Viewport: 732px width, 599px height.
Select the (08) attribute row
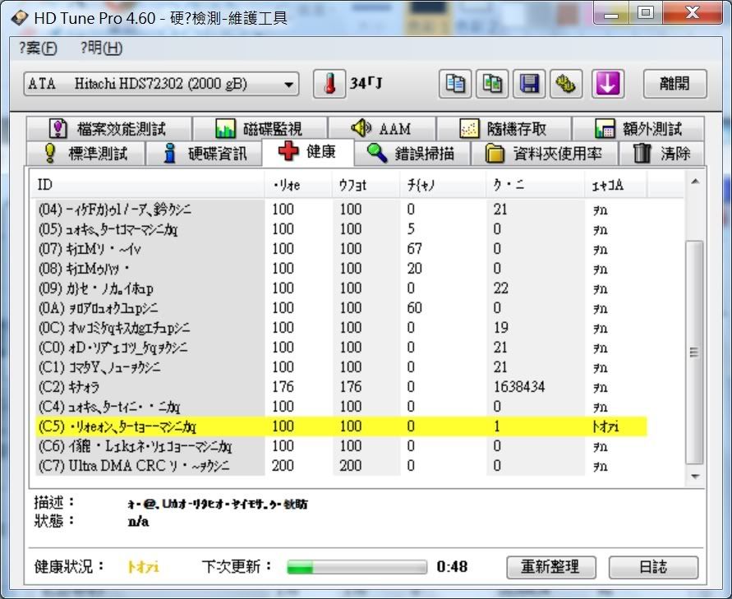coord(341,269)
